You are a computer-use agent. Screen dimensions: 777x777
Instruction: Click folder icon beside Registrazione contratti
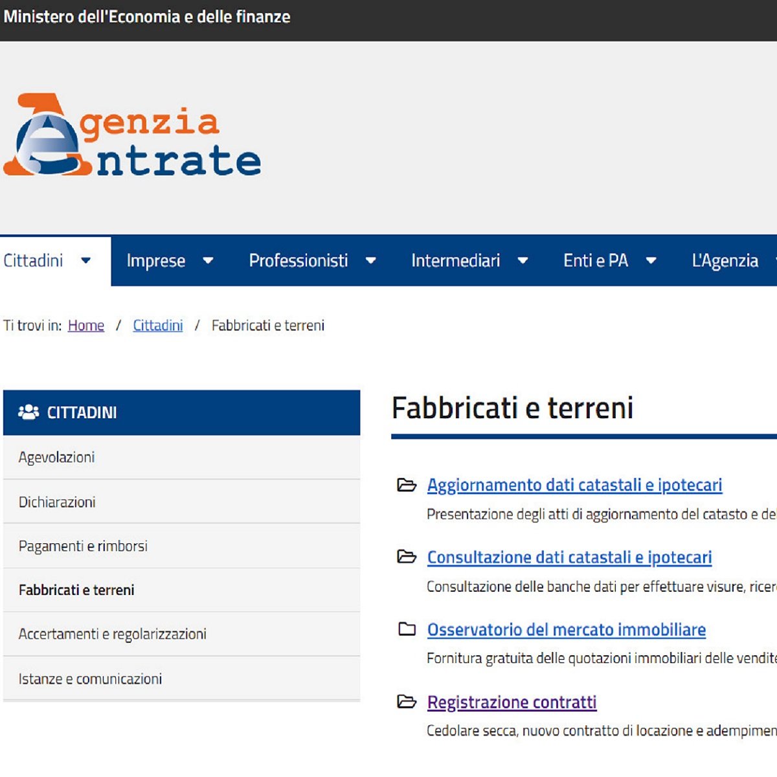point(406,701)
